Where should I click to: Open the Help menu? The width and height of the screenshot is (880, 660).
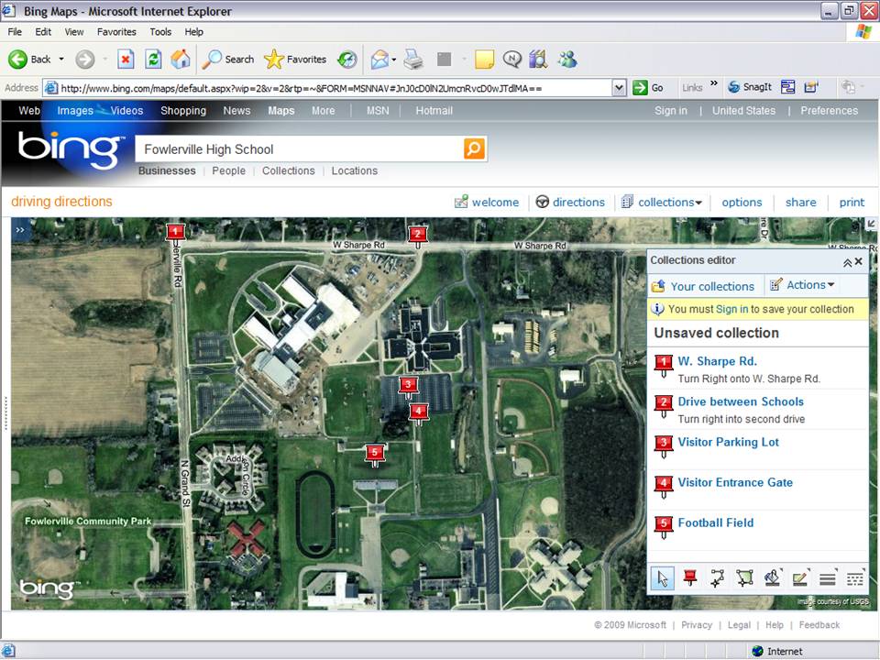[194, 32]
